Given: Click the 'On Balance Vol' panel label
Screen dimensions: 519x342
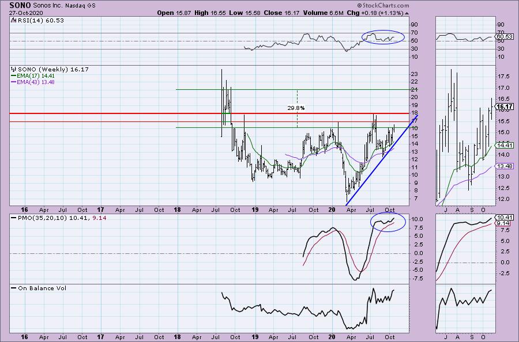Looking at the screenshot, I should 42,288.
